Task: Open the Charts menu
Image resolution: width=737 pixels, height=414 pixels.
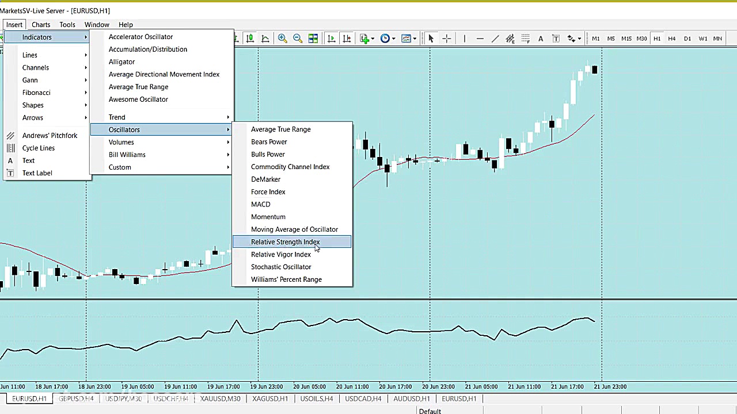Action: point(41,25)
